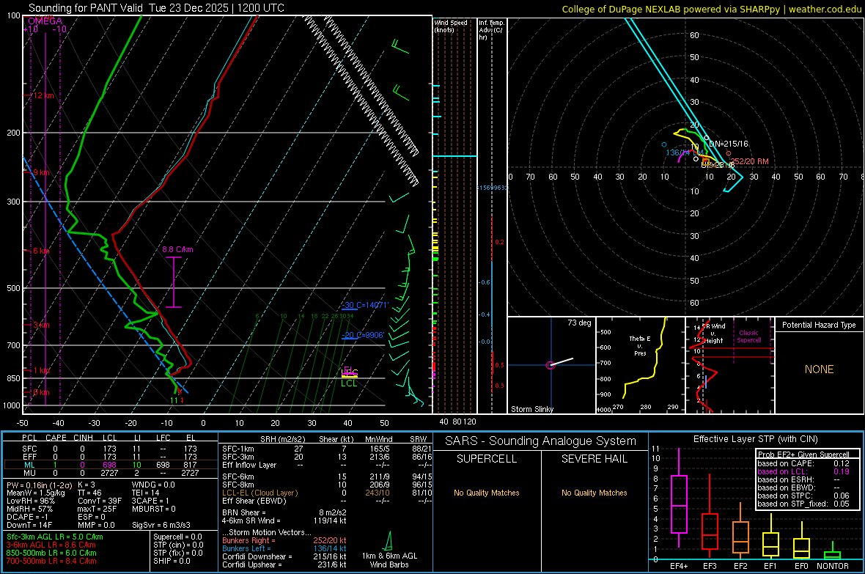865x574 pixels.
Task: Click the 'Classic Supercell' label
Action: (x=749, y=336)
